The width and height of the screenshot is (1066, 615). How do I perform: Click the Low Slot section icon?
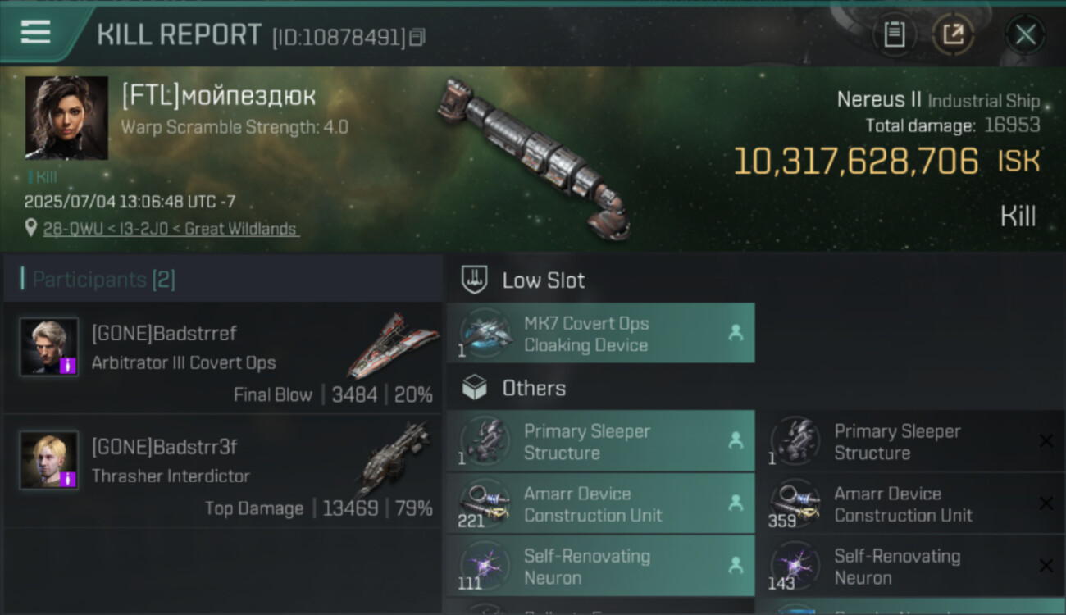474,280
